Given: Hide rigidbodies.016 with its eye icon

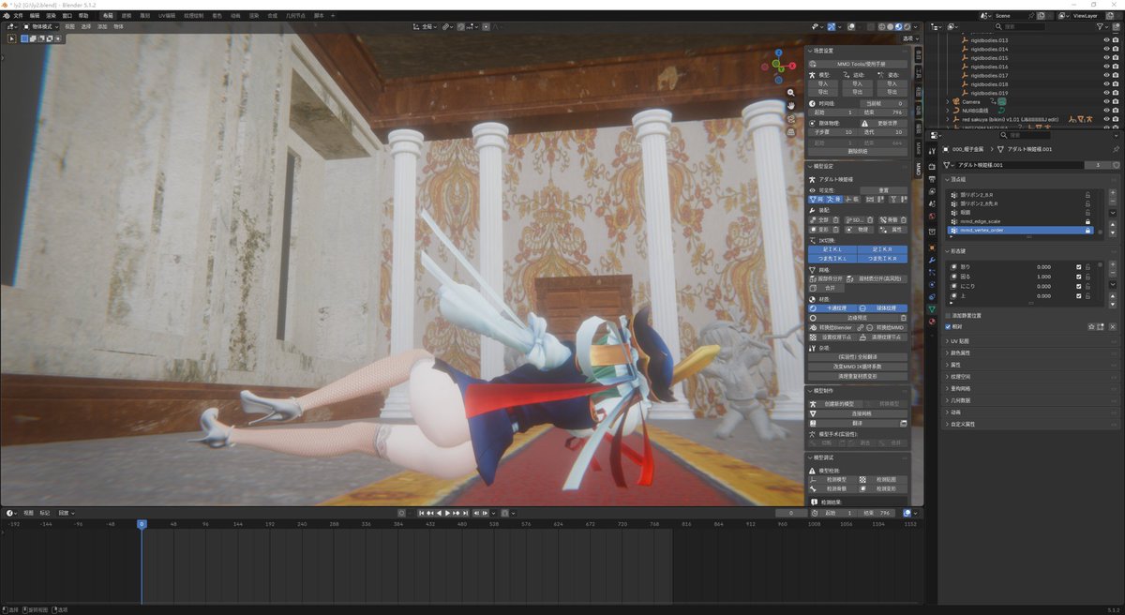Looking at the screenshot, I should 1106,67.
